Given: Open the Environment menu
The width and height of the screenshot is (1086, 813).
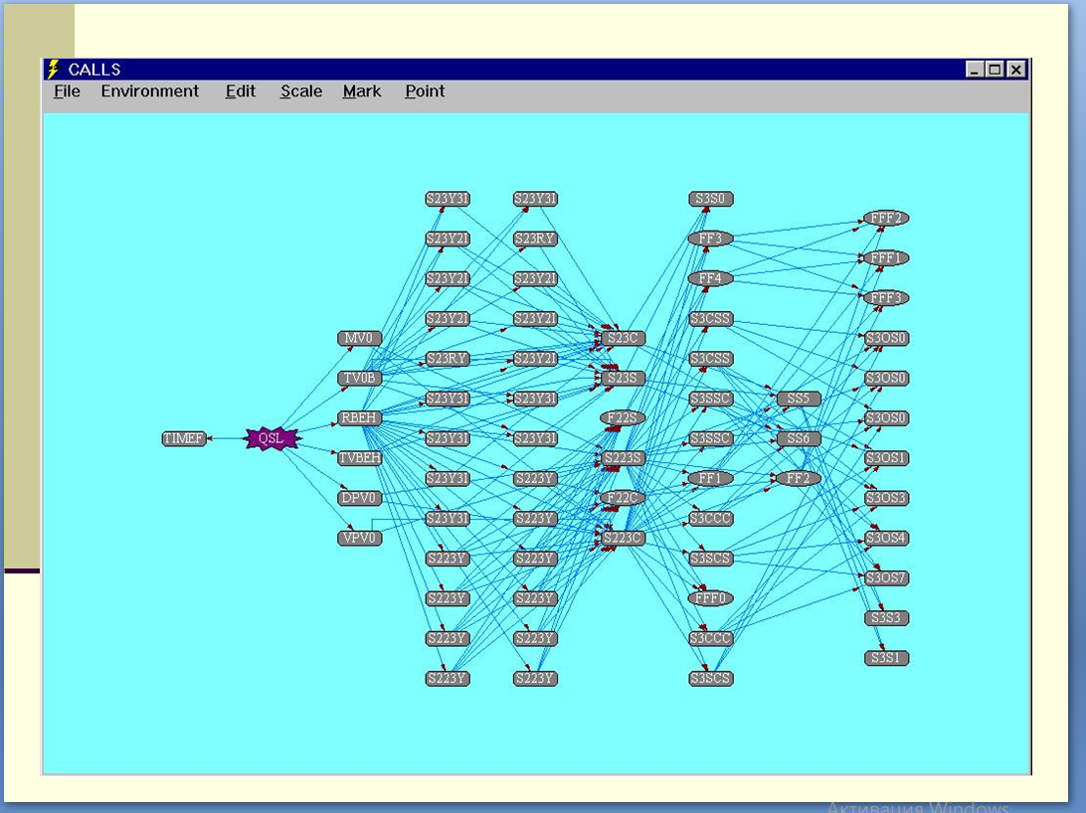Looking at the screenshot, I should pos(149,91).
